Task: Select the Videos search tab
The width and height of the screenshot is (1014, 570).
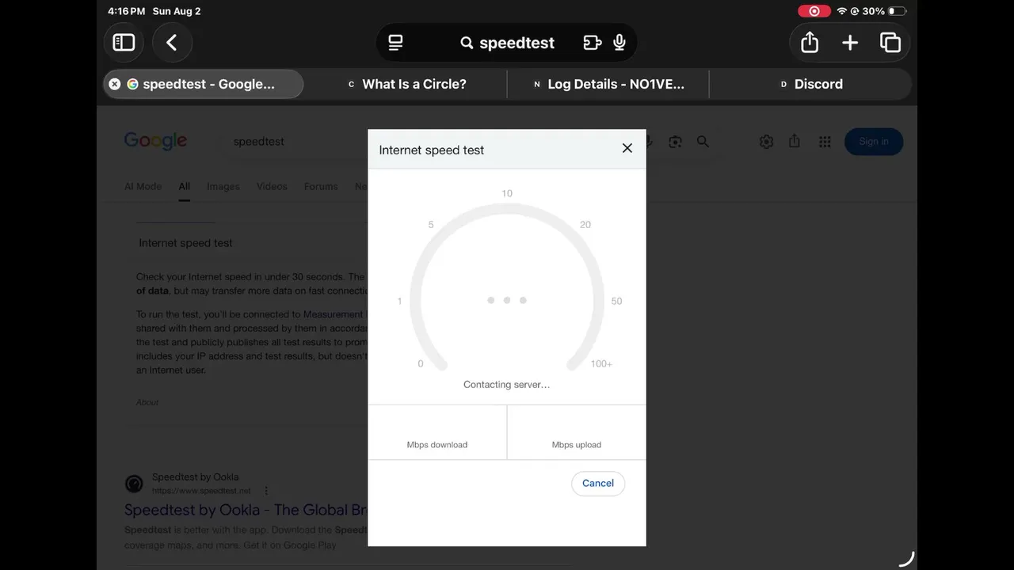Action: [272, 187]
